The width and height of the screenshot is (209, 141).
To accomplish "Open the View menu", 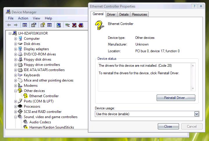I will (36, 18).
